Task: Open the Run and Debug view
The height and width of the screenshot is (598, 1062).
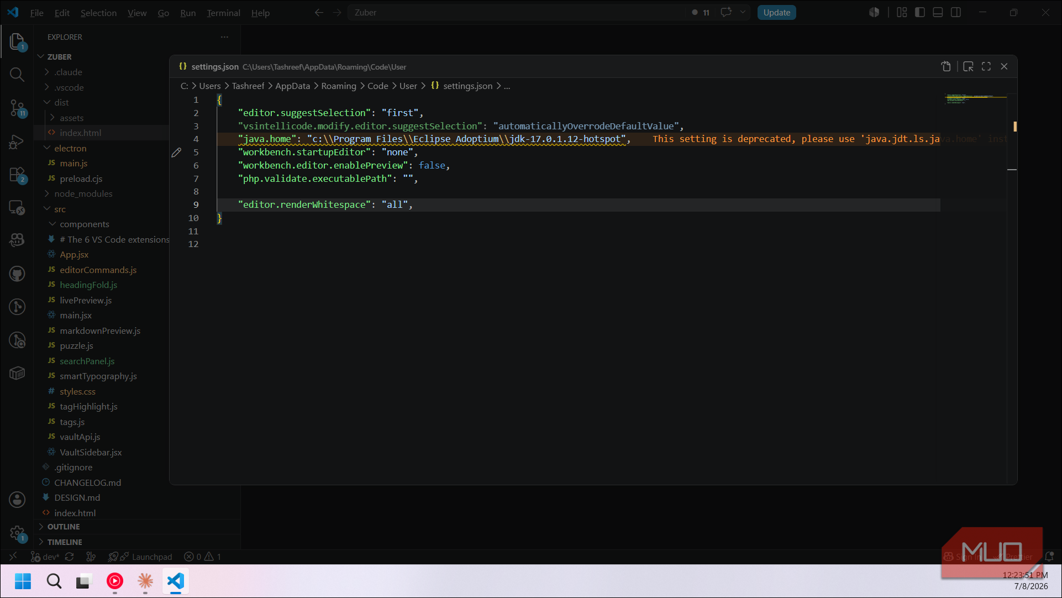Action: [17, 141]
